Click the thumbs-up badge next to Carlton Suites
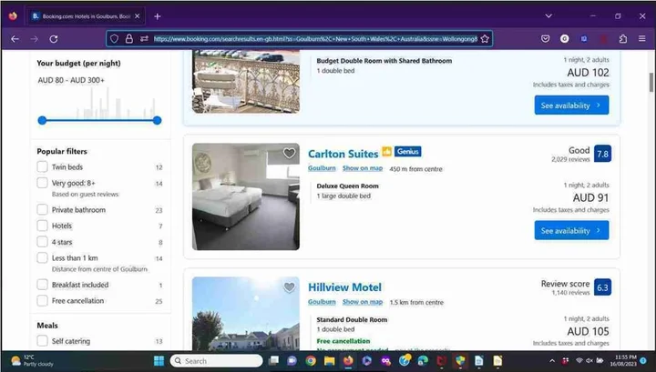 (387, 152)
